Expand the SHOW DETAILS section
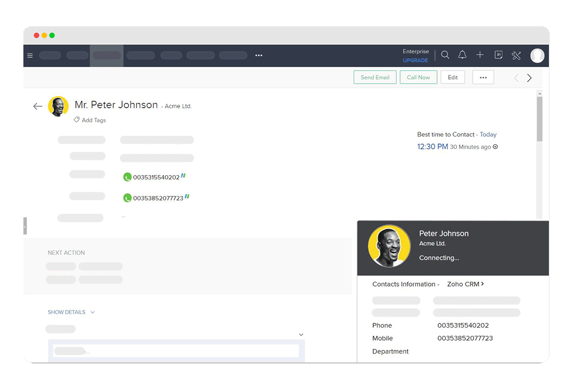 (71, 312)
